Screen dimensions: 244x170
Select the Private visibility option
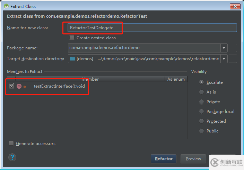[201, 102]
